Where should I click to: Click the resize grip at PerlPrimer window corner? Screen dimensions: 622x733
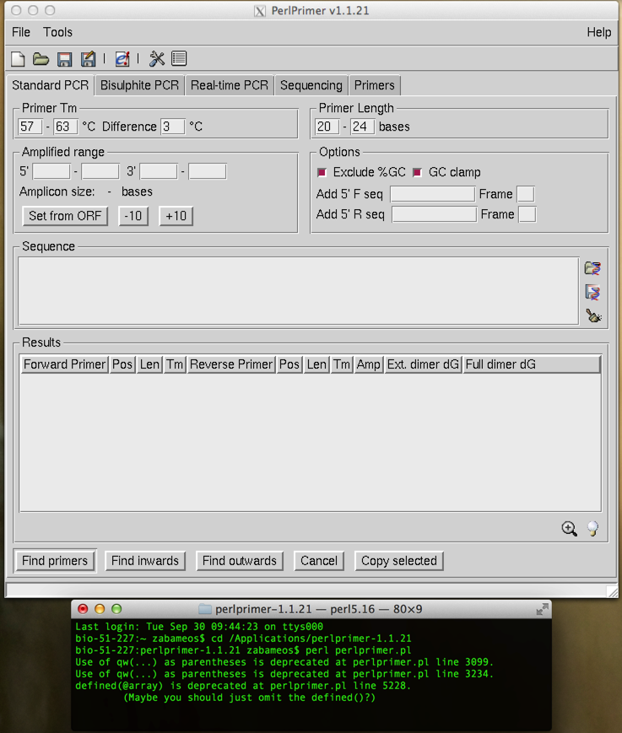pos(612,591)
